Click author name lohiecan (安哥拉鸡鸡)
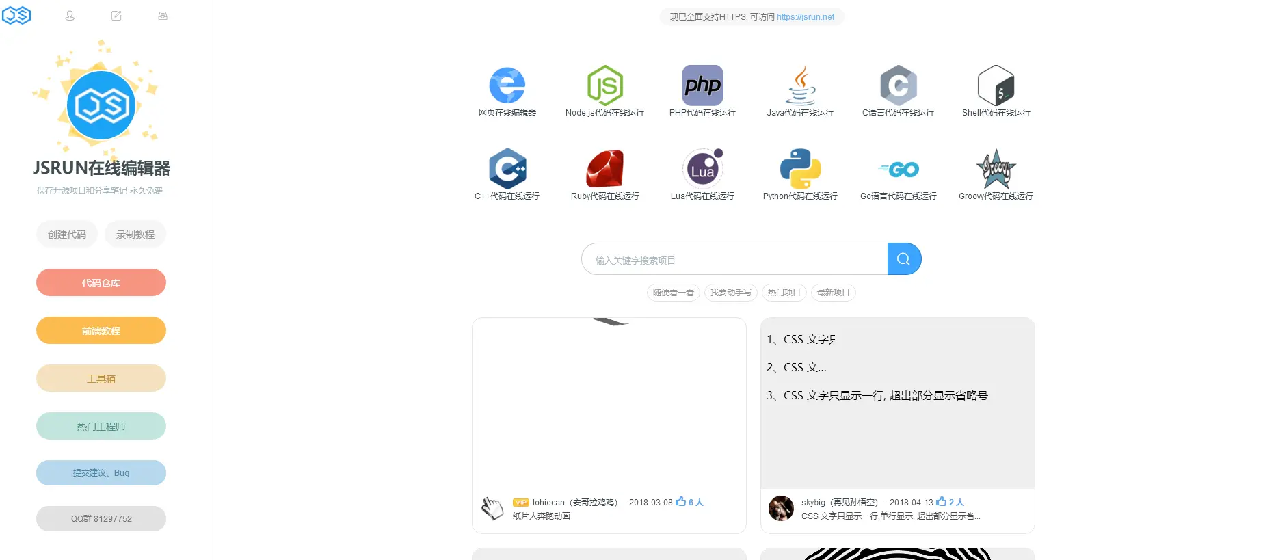Image resolution: width=1263 pixels, height=560 pixels. 575,502
